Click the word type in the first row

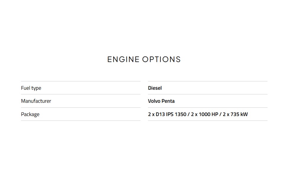point(36,88)
